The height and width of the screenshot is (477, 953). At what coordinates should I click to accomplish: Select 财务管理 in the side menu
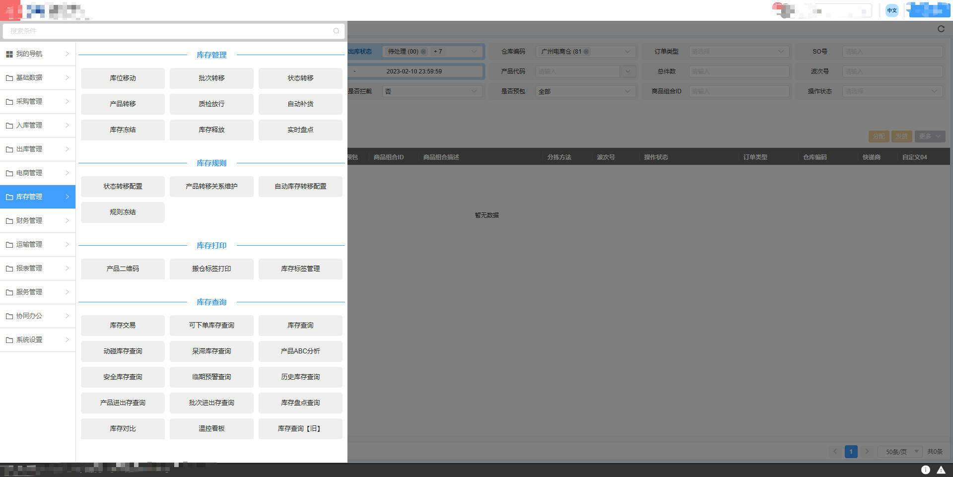pos(38,221)
